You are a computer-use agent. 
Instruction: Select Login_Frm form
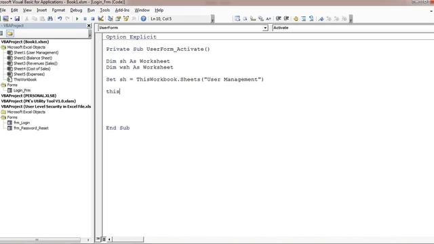coord(22,90)
